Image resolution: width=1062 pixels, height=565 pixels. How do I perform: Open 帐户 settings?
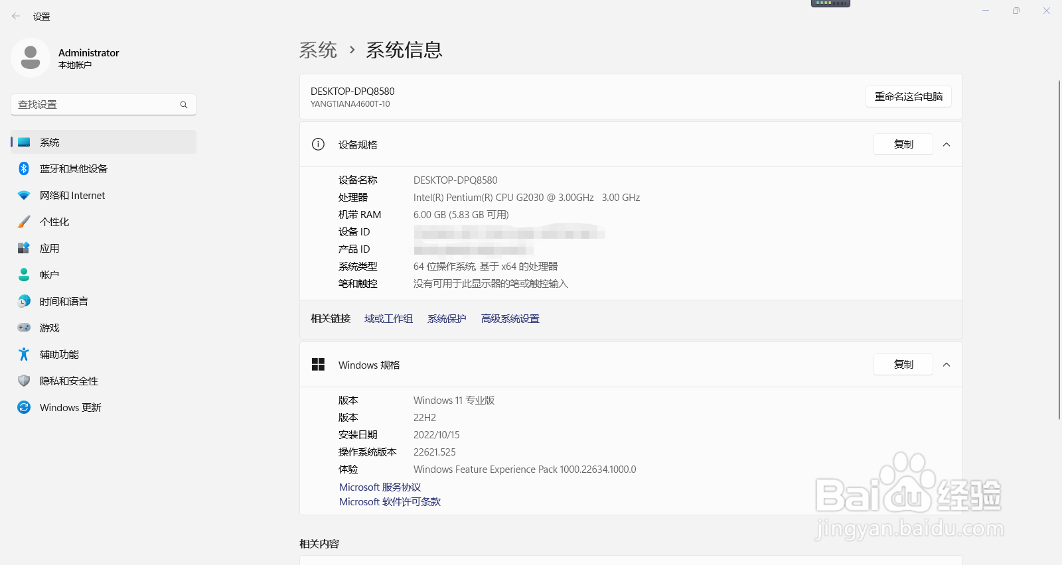pos(104,275)
